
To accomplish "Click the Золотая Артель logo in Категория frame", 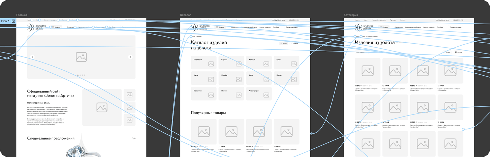I will (364, 27).
